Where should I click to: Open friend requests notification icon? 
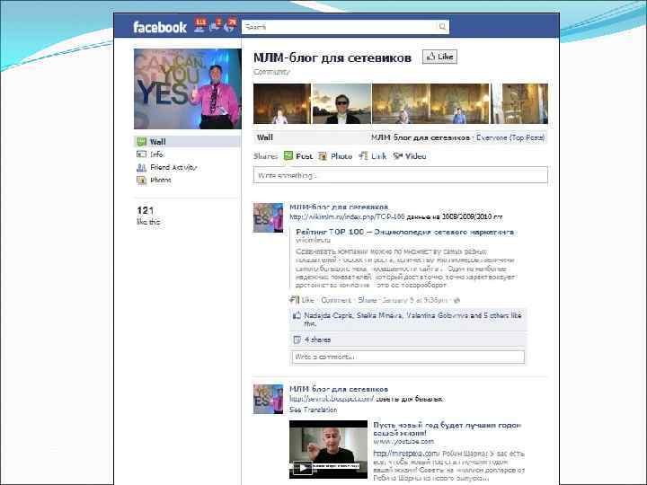click(200, 25)
